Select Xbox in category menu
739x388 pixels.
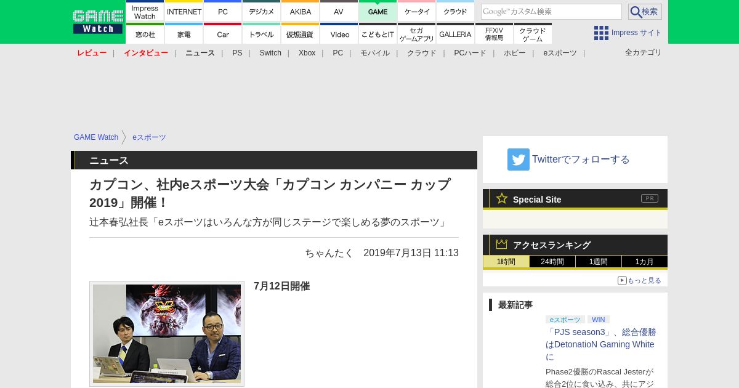[307, 53]
